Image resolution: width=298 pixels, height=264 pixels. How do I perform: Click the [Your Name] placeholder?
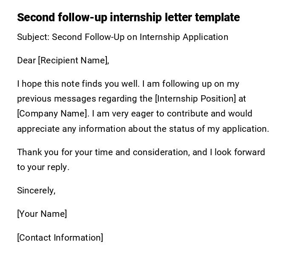pos(42,214)
